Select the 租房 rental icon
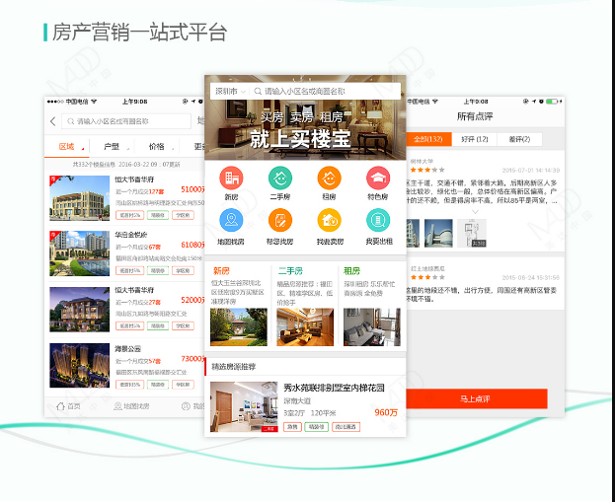 click(x=329, y=179)
